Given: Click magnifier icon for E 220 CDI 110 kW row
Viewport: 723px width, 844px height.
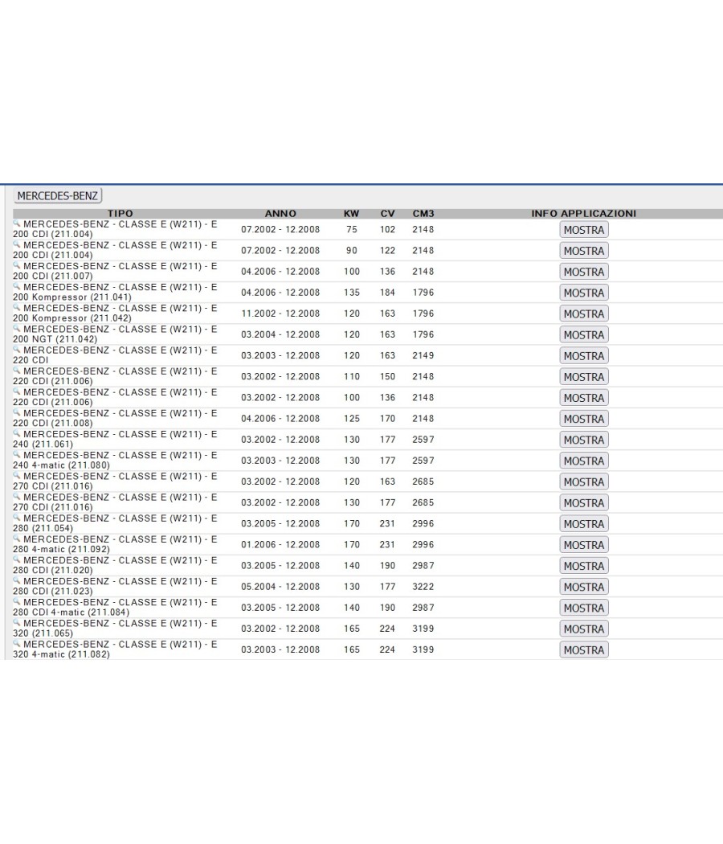Looking at the screenshot, I should pos(17,370).
